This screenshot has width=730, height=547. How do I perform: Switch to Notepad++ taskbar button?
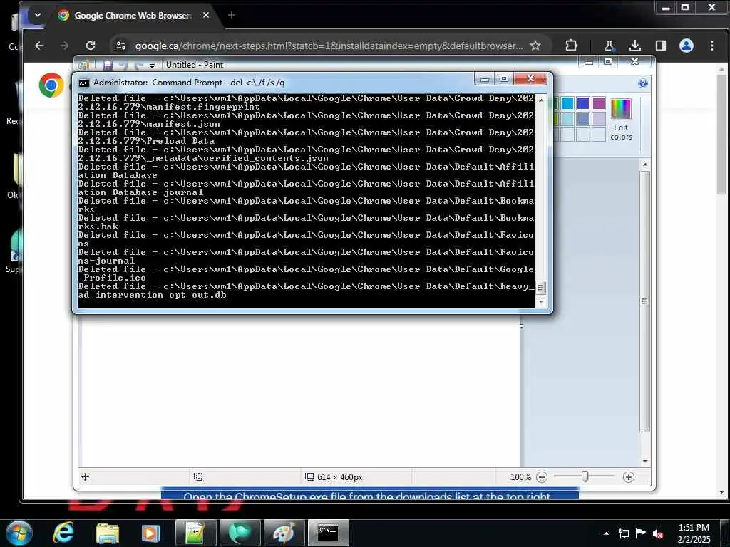tap(195, 533)
